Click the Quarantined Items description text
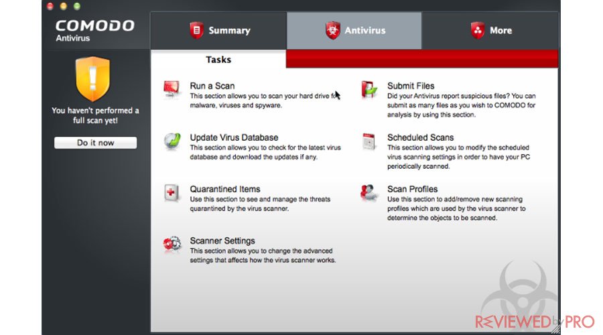This screenshot has width=603, height=335. click(x=260, y=204)
